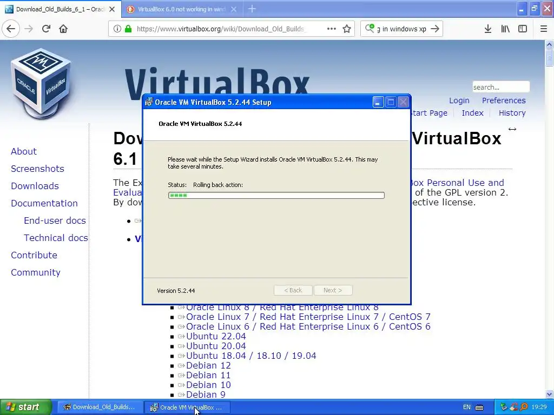Click the taskbar clock showing 19:29
The height and width of the screenshot is (415, 554).
point(539,407)
